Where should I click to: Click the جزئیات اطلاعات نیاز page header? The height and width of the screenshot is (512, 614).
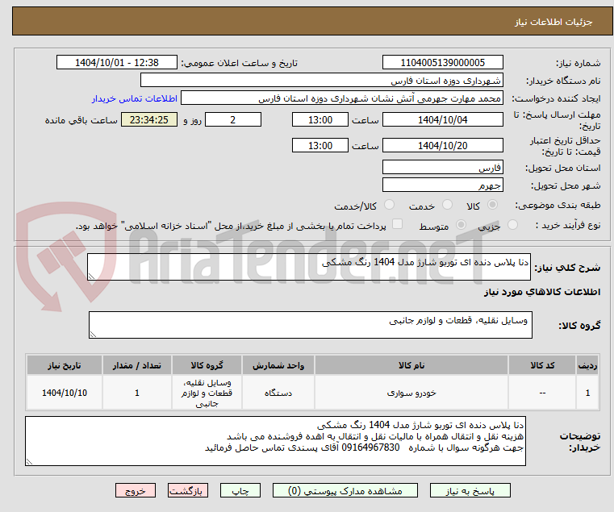point(553,22)
